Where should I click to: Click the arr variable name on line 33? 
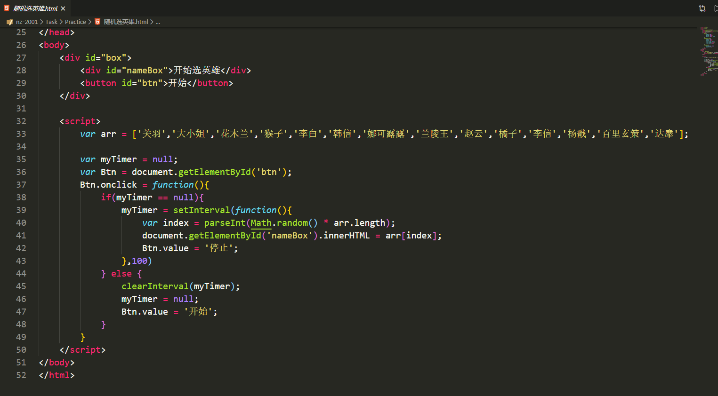click(108, 134)
